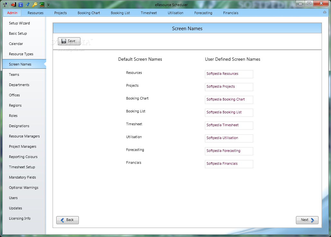Screen dimensions: 331x237
Task: Click the Save button label
Action: [71, 41]
